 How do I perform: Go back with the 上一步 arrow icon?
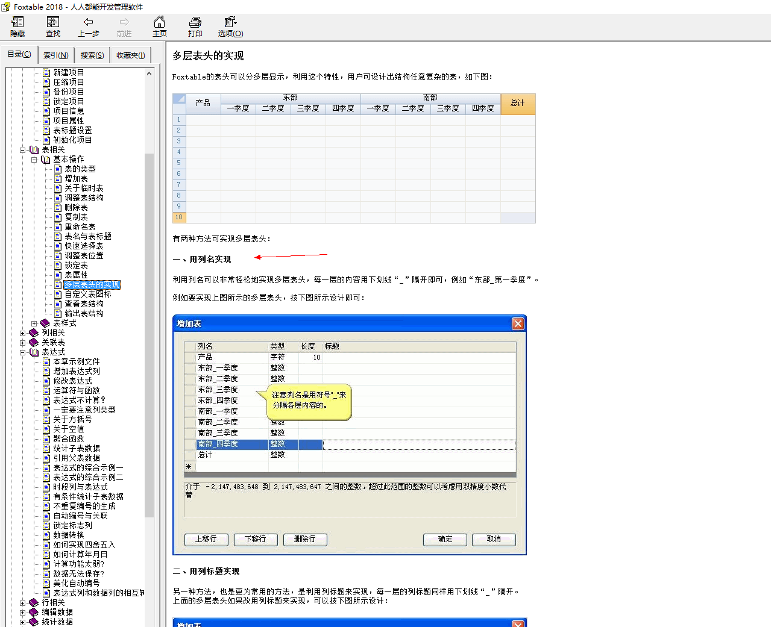pos(88,23)
